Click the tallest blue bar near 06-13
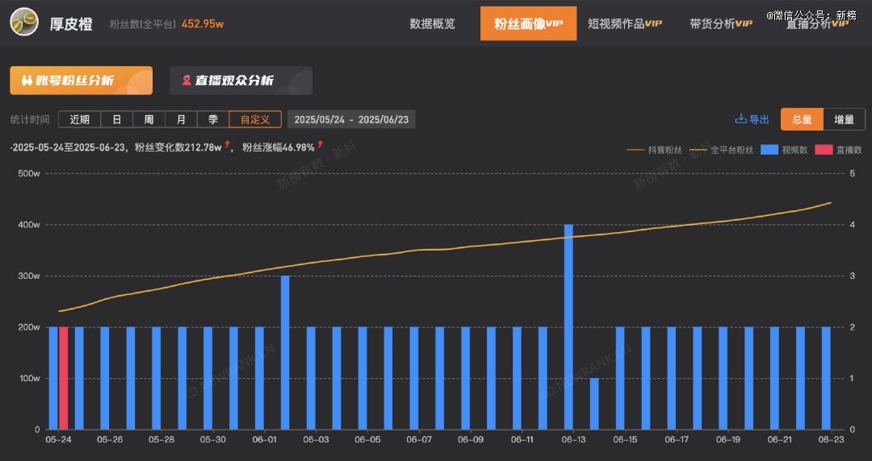The width and height of the screenshot is (872, 461). [x=568, y=327]
